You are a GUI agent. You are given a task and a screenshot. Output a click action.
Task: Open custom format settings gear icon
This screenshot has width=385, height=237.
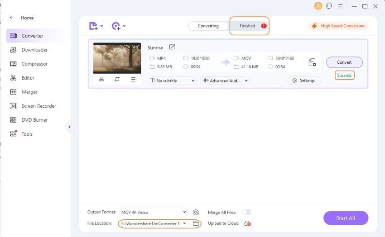tap(196, 212)
